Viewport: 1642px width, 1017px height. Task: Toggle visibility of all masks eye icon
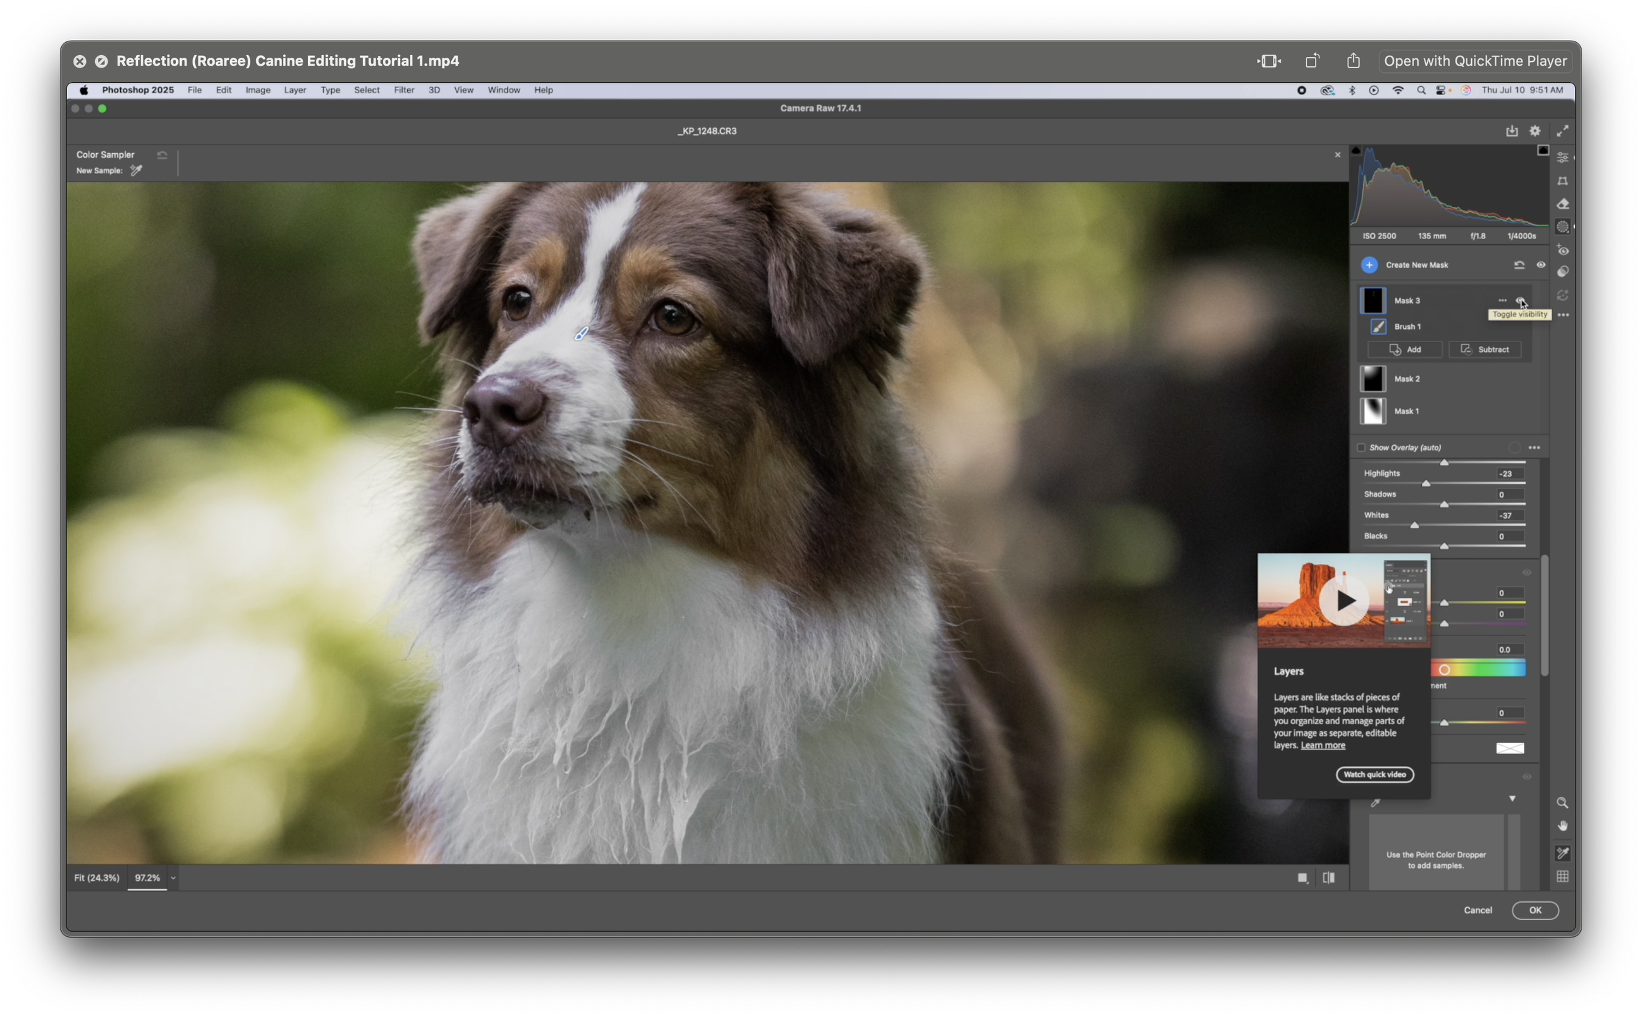1540,265
